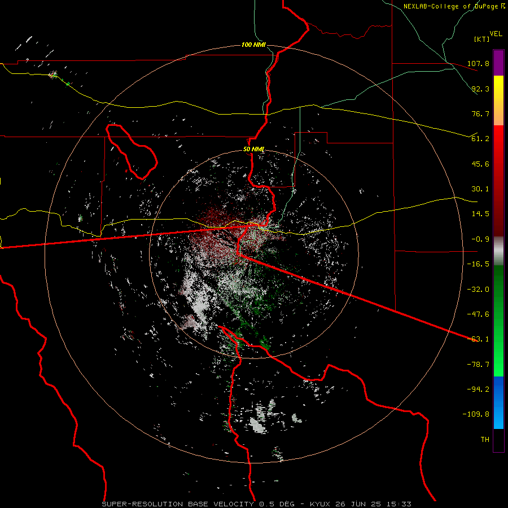Click the -32.0 velocity legend value
The image size is (508, 508).
[478, 290]
